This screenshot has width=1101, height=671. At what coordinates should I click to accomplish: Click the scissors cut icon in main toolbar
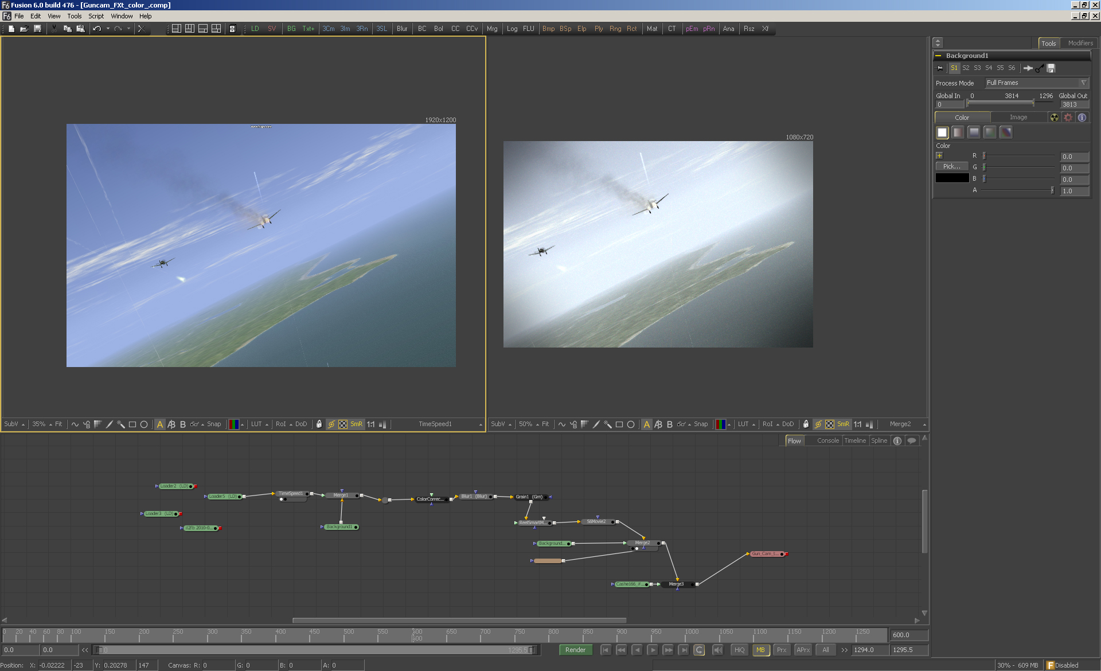pos(54,29)
